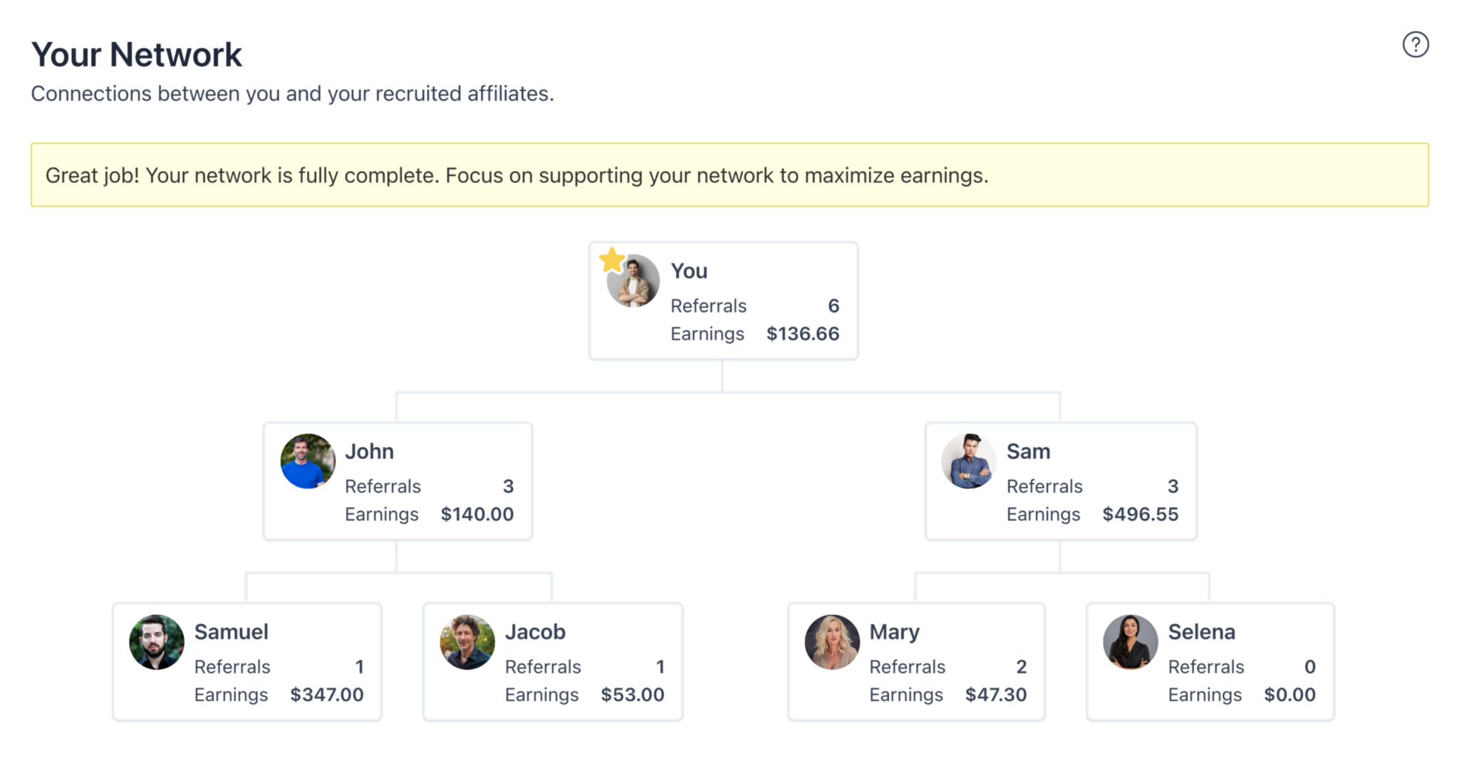Click Selena's profile photo
1459x766 pixels.
coord(1130,642)
